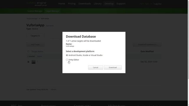Switch to the Target Manager tab
189x106 pixels.
tap(52, 11)
